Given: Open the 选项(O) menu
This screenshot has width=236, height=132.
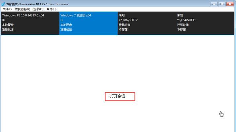Looking at the screenshot, I should coord(38,9).
